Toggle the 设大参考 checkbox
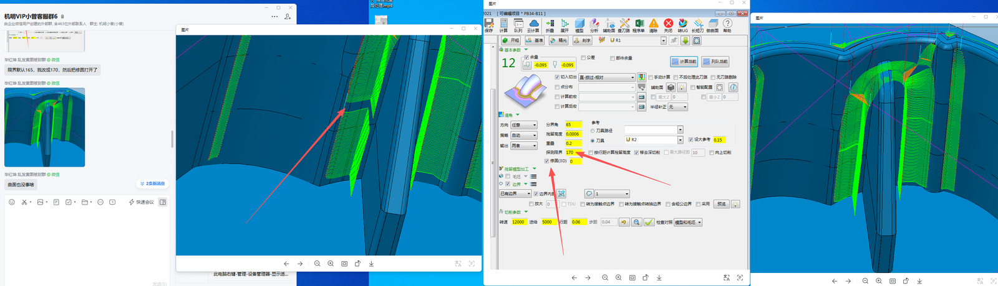Viewport: 998px width, 286px height. pyautogui.click(x=690, y=140)
